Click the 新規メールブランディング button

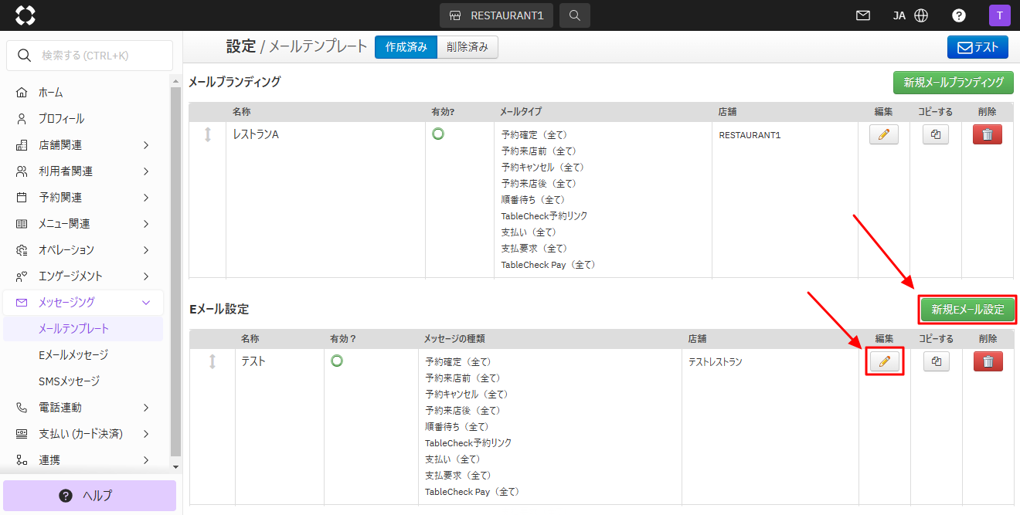pos(953,83)
